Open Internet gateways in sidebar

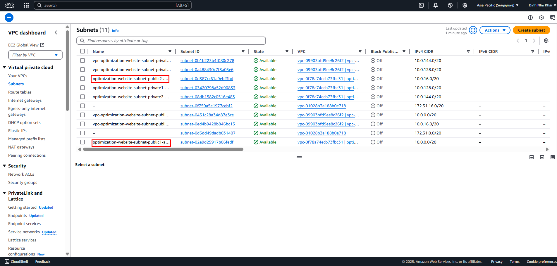click(25, 100)
